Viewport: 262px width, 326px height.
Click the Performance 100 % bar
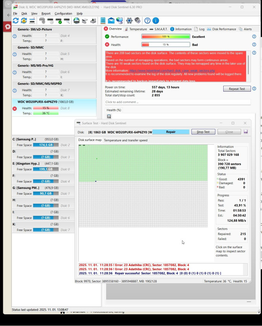[166, 37]
